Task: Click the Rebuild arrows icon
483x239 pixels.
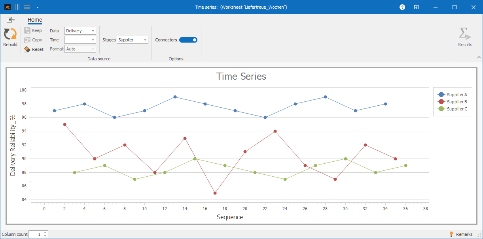Action: (x=10, y=34)
